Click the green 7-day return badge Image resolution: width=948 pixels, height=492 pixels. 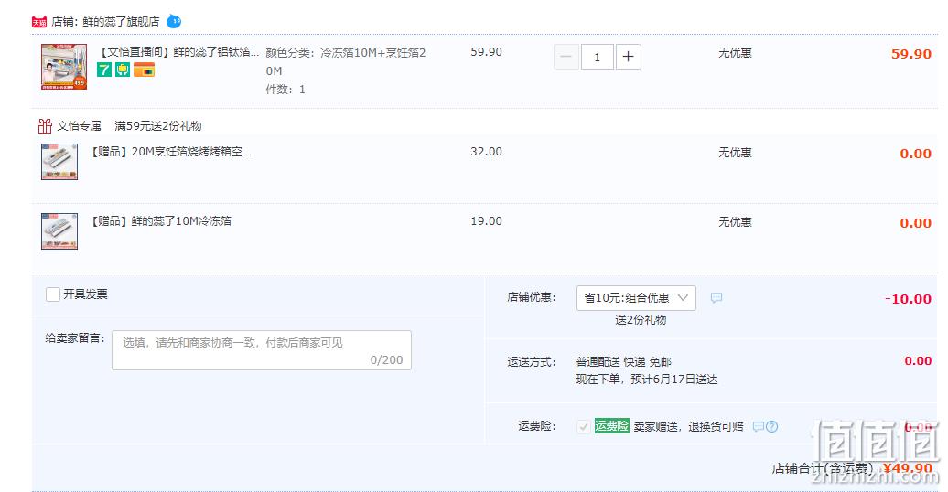coord(104,70)
